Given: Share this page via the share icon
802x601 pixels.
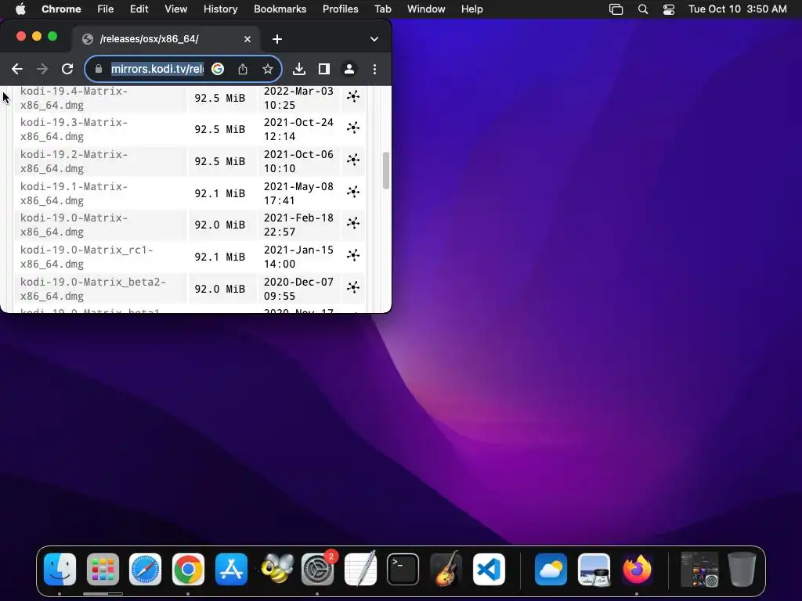Looking at the screenshot, I should click(x=243, y=69).
